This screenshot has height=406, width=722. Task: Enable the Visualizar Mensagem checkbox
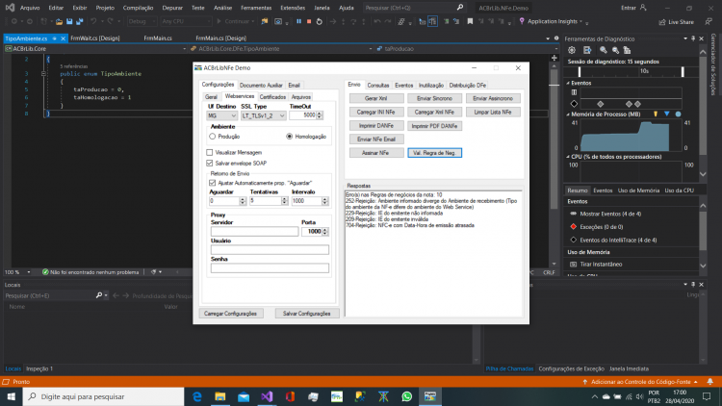pyautogui.click(x=210, y=152)
